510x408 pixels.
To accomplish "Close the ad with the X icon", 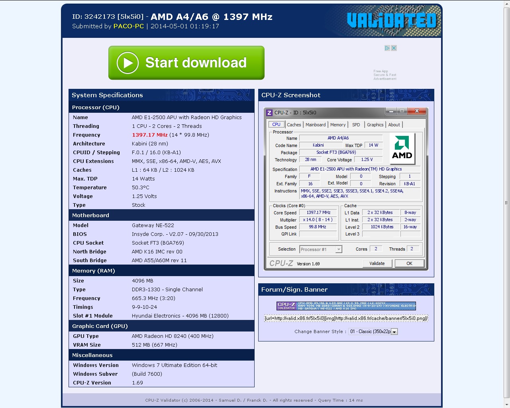I will pyautogui.click(x=394, y=48).
